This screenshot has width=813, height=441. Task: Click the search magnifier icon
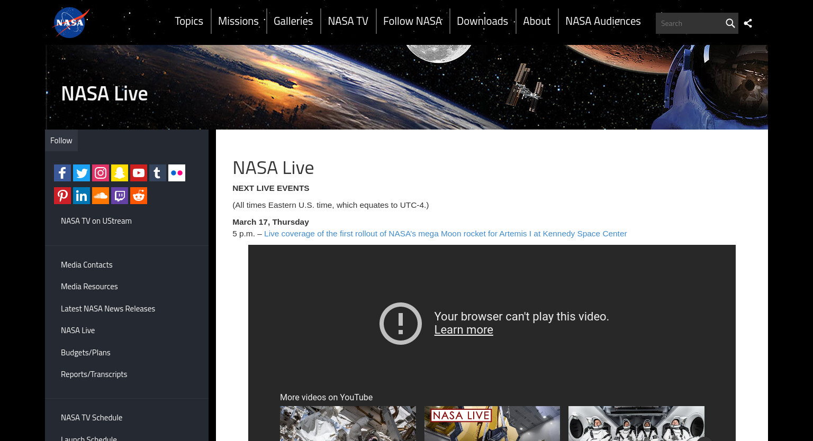[730, 23]
